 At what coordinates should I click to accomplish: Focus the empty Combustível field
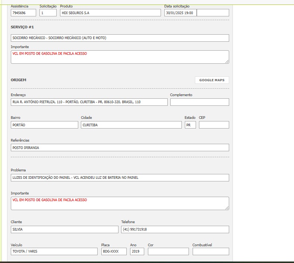click(x=211, y=251)
